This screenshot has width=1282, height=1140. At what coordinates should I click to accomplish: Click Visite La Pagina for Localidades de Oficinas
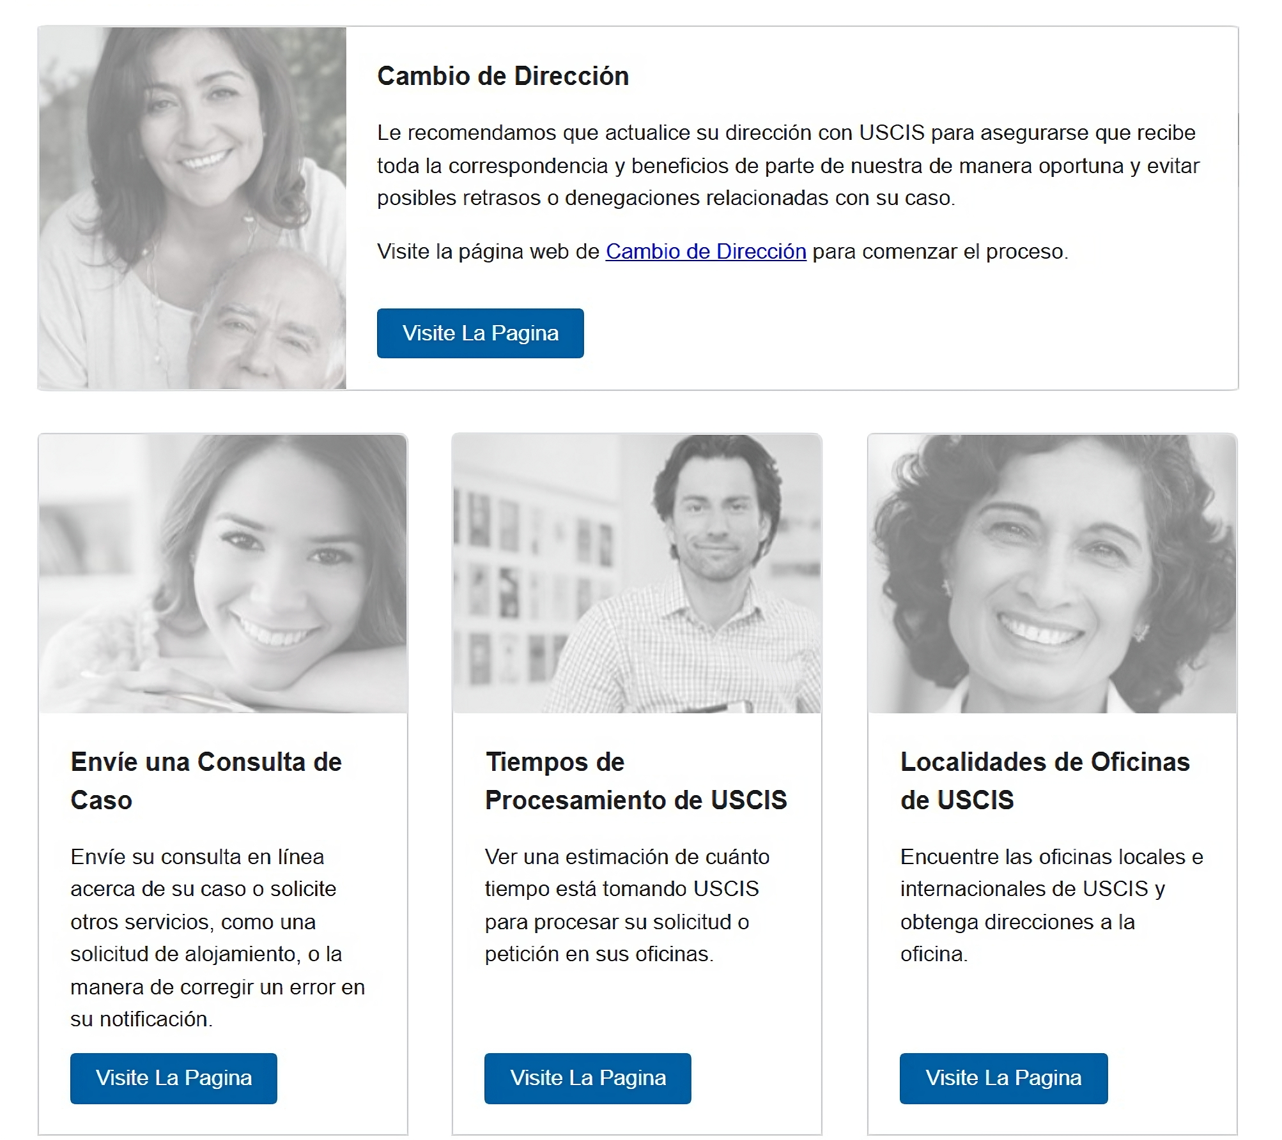(x=1003, y=1078)
